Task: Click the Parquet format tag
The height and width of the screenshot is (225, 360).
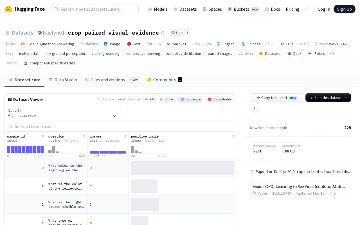Action: (x=176, y=44)
